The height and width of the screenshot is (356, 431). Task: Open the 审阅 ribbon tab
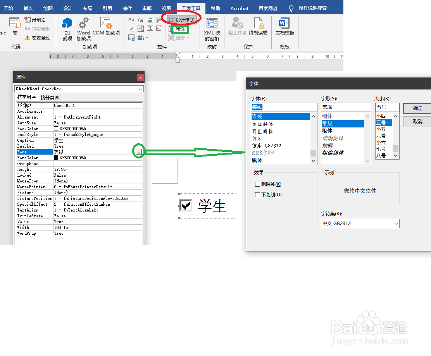(x=147, y=8)
